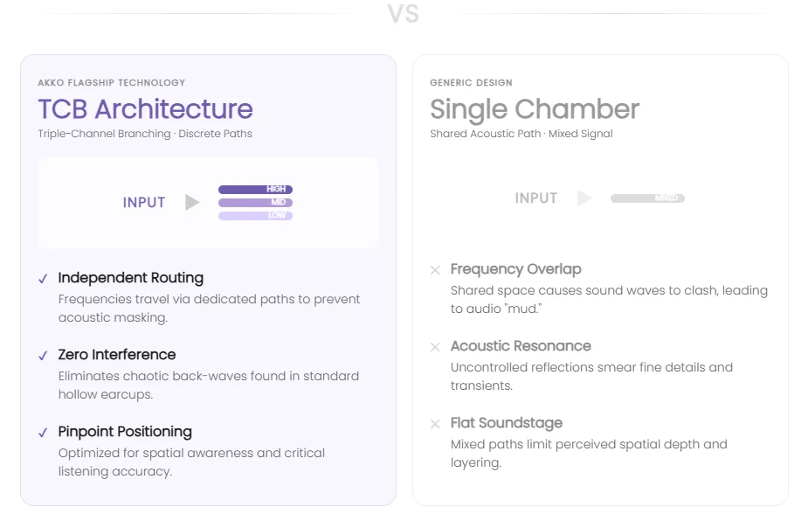Click the gray arrow in the Single Chamber diagram
The image size is (808, 521).
[584, 198]
